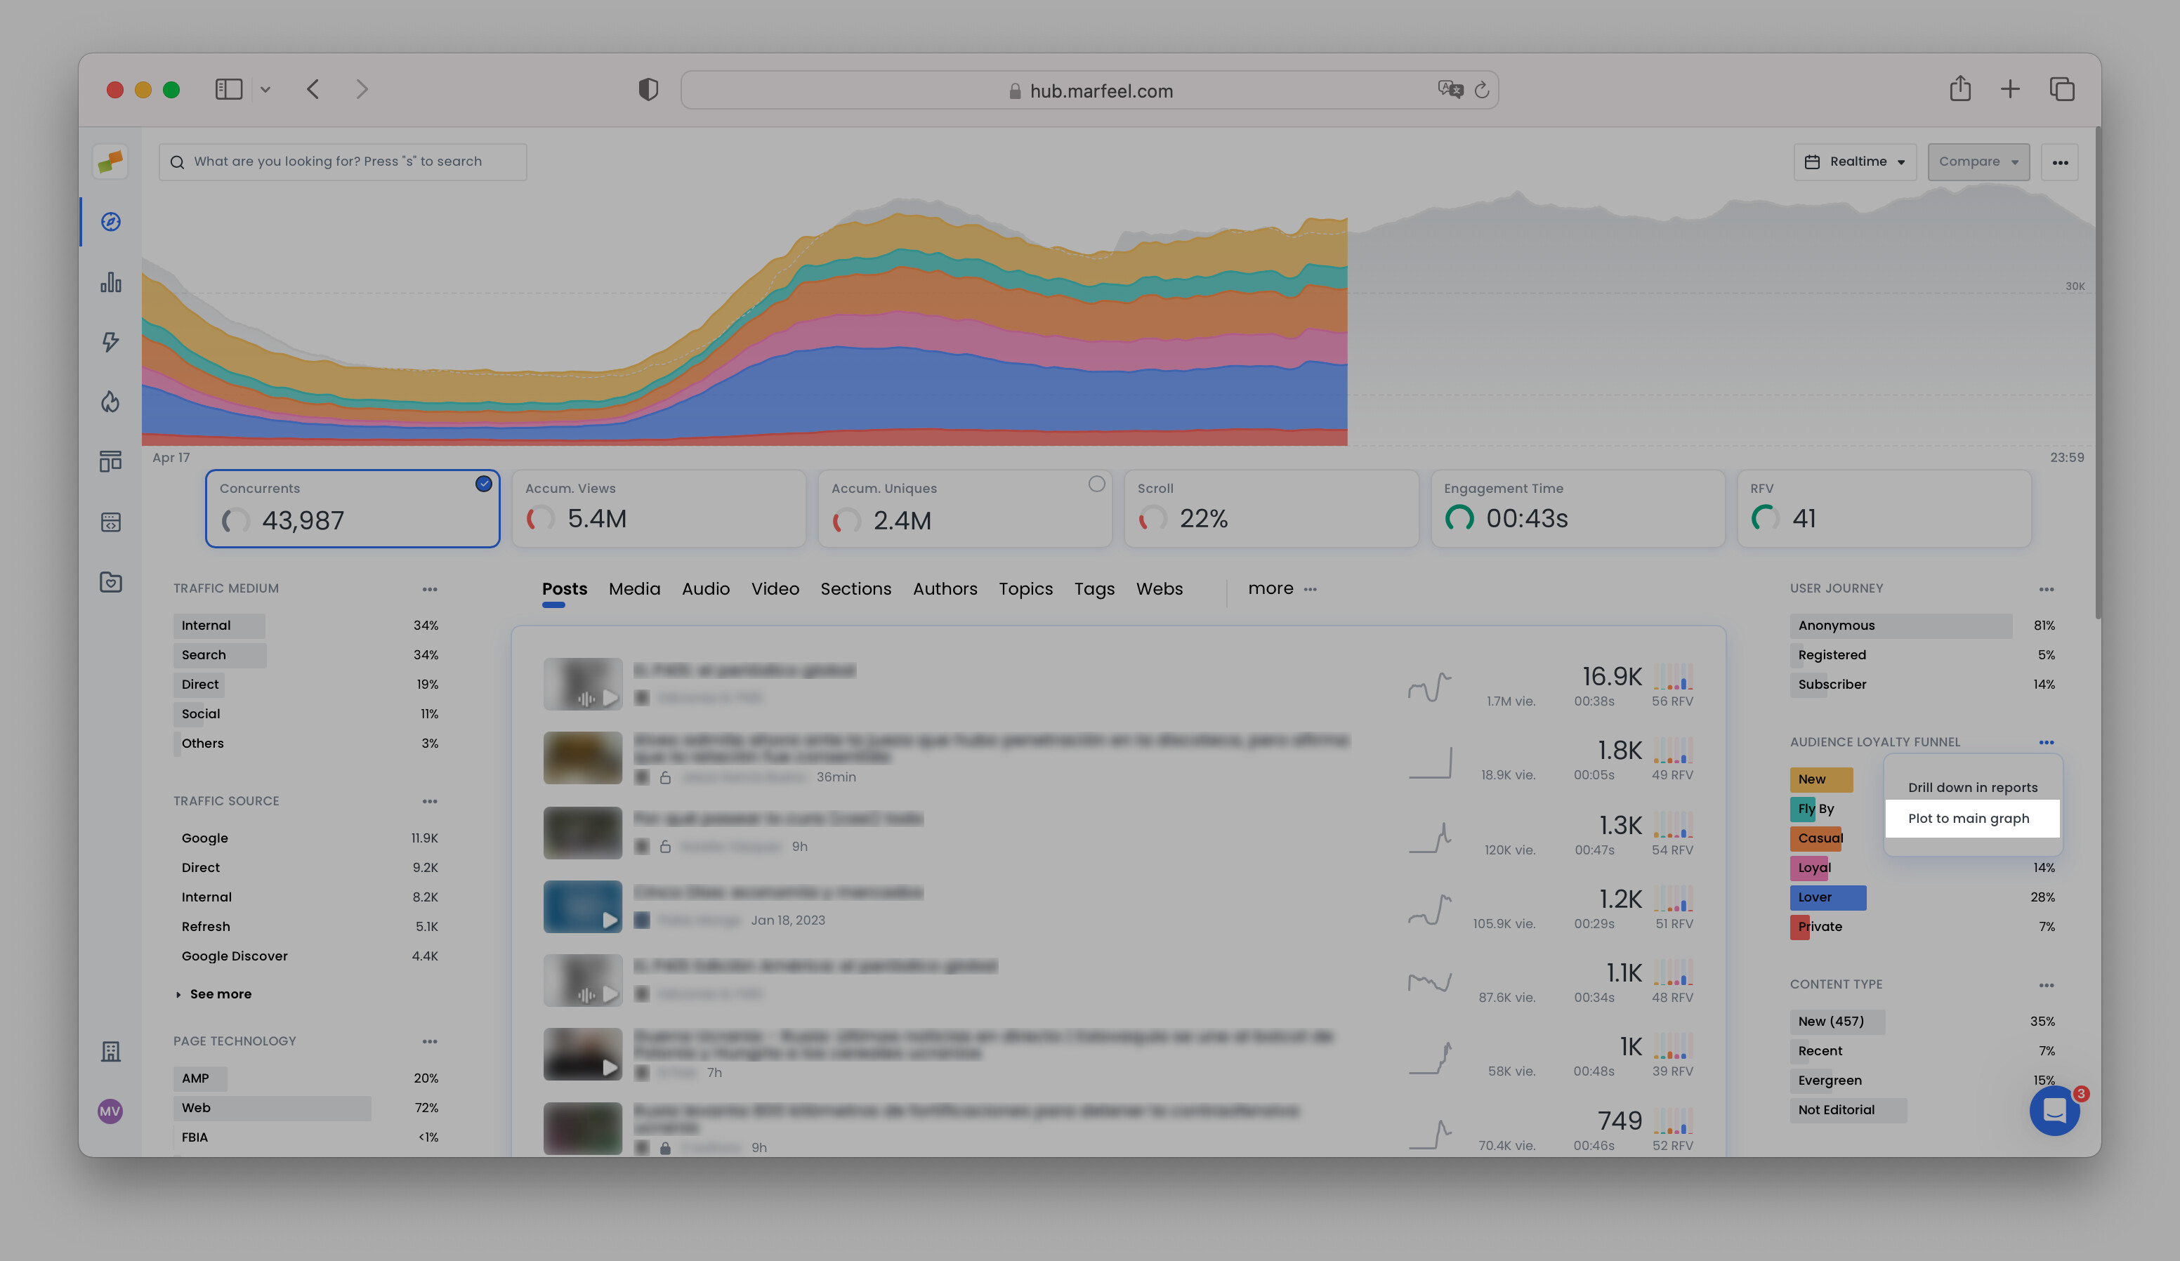Open the dashboard layout icon in sidebar
2180x1261 pixels.
pyautogui.click(x=111, y=461)
